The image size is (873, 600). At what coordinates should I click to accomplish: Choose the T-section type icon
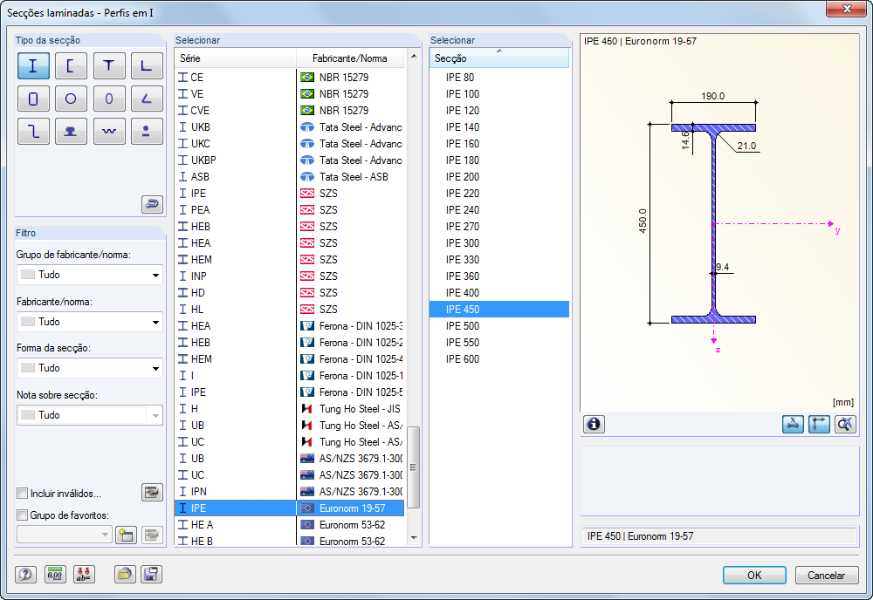click(x=109, y=66)
